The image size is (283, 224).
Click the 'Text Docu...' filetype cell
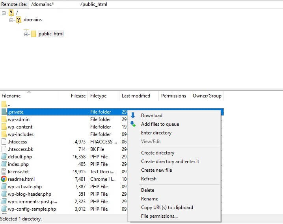pyautogui.click(x=102, y=172)
